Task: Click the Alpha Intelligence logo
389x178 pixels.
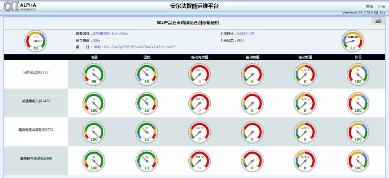Action: tap(20, 6)
